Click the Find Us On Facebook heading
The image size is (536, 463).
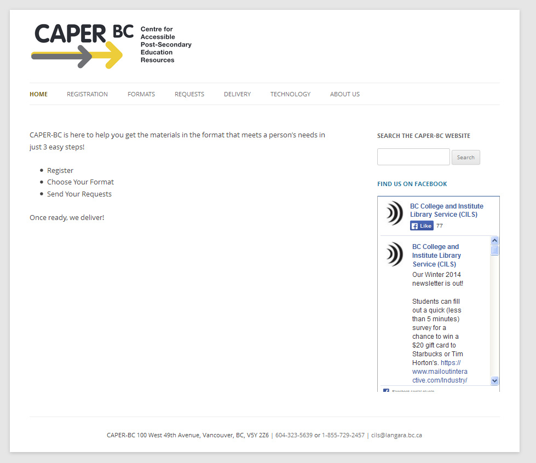click(412, 184)
